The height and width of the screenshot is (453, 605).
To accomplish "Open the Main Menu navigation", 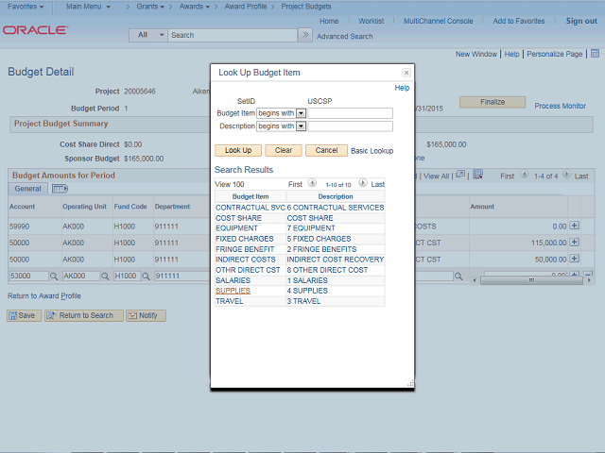I will point(90,7).
